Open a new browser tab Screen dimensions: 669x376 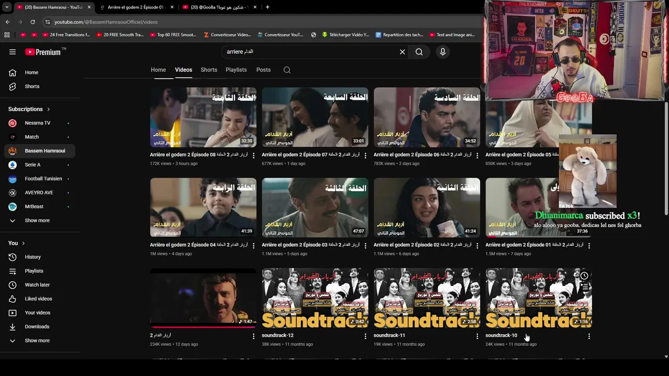268,7
